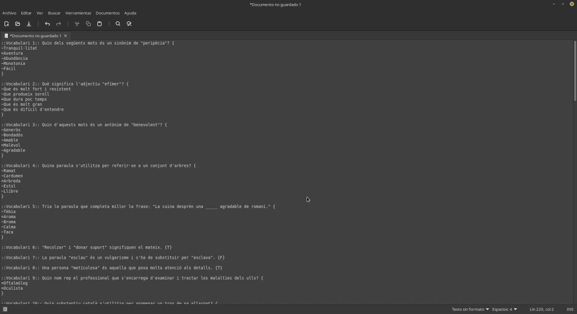Image resolution: width=577 pixels, height=314 pixels.
Task: Create a new document with toolbar icon
Action: point(7,24)
